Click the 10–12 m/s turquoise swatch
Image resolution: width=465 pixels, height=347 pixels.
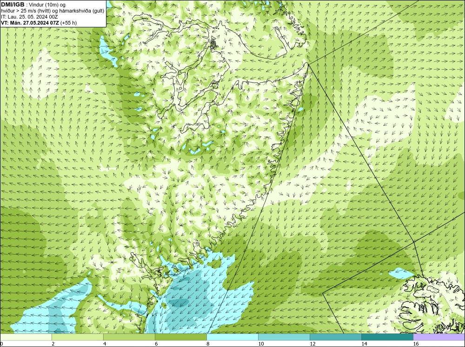click(x=284, y=337)
